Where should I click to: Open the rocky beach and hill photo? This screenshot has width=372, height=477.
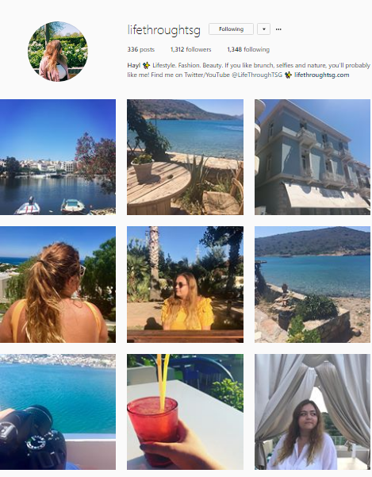click(x=313, y=284)
